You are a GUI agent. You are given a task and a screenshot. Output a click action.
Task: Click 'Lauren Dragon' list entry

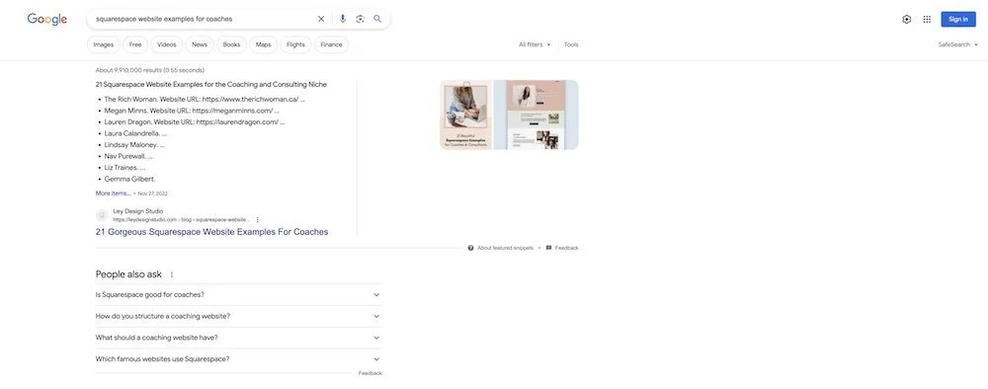tap(195, 122)
